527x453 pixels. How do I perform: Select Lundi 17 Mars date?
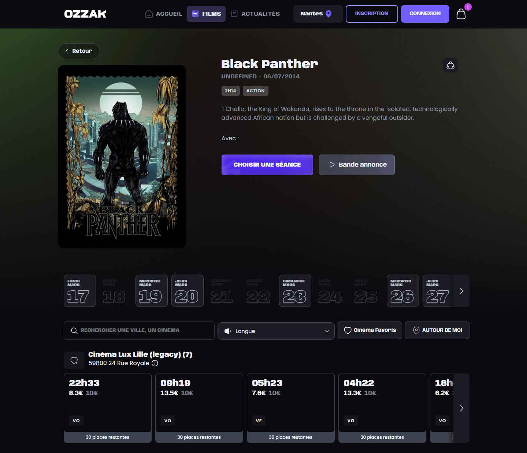coord(80,291)
